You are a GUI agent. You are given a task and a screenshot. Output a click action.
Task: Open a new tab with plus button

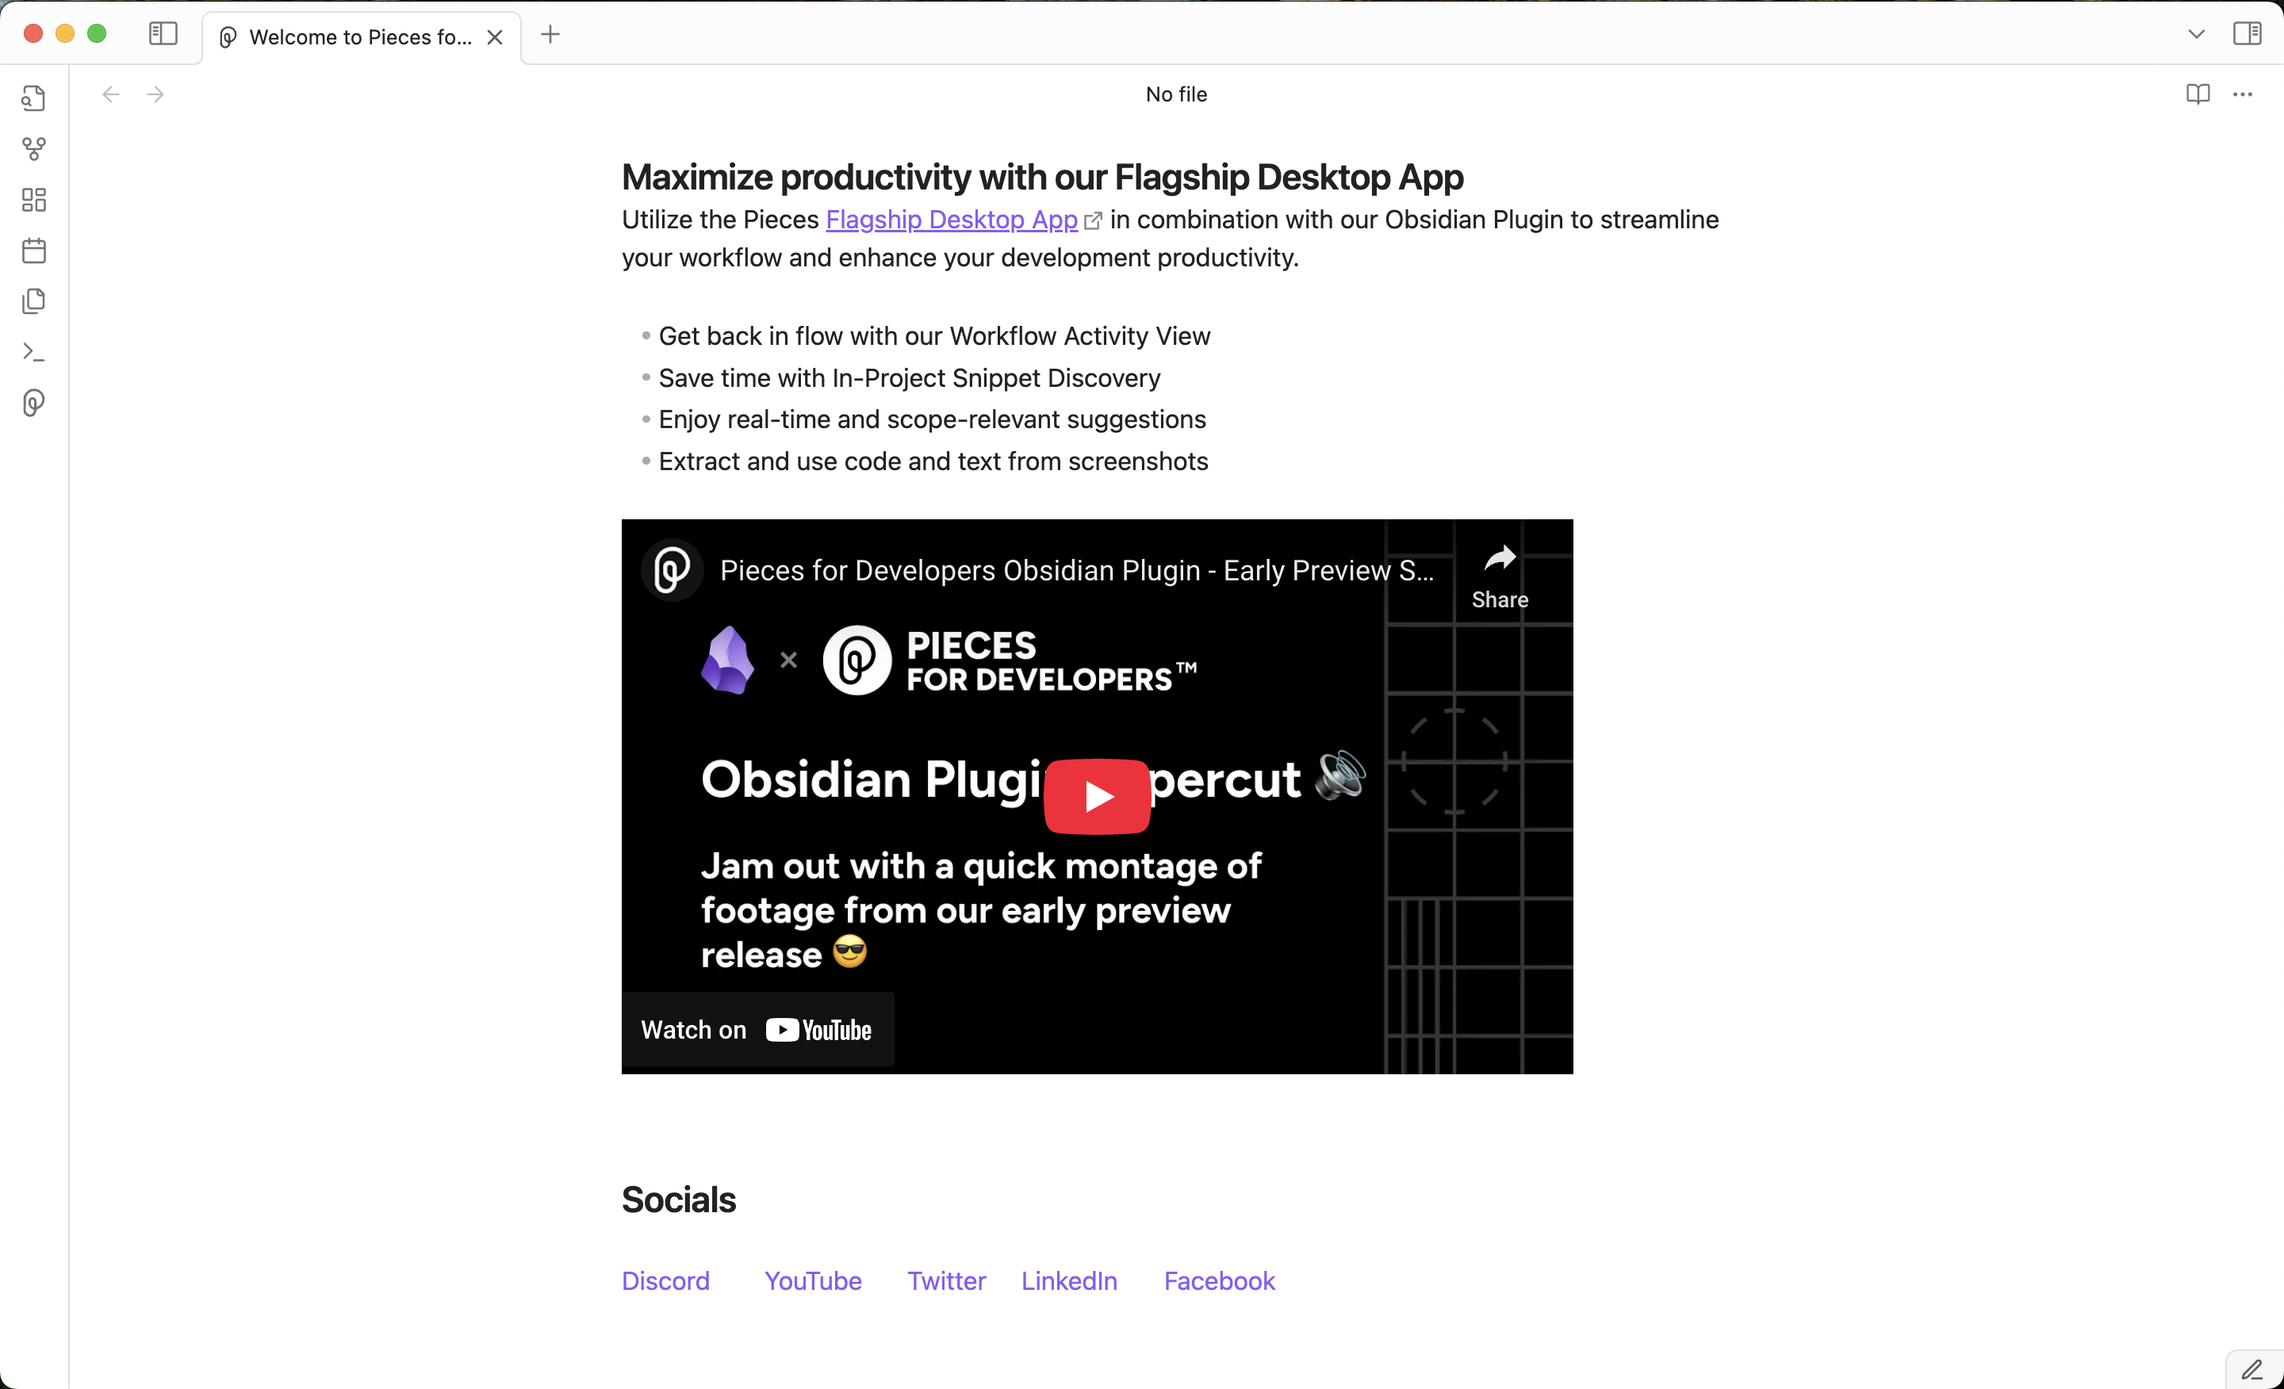pyautogui.click(x=550, y=34)
